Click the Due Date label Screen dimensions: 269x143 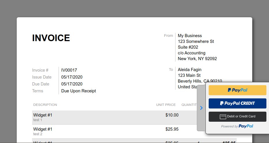pos(41,84)
